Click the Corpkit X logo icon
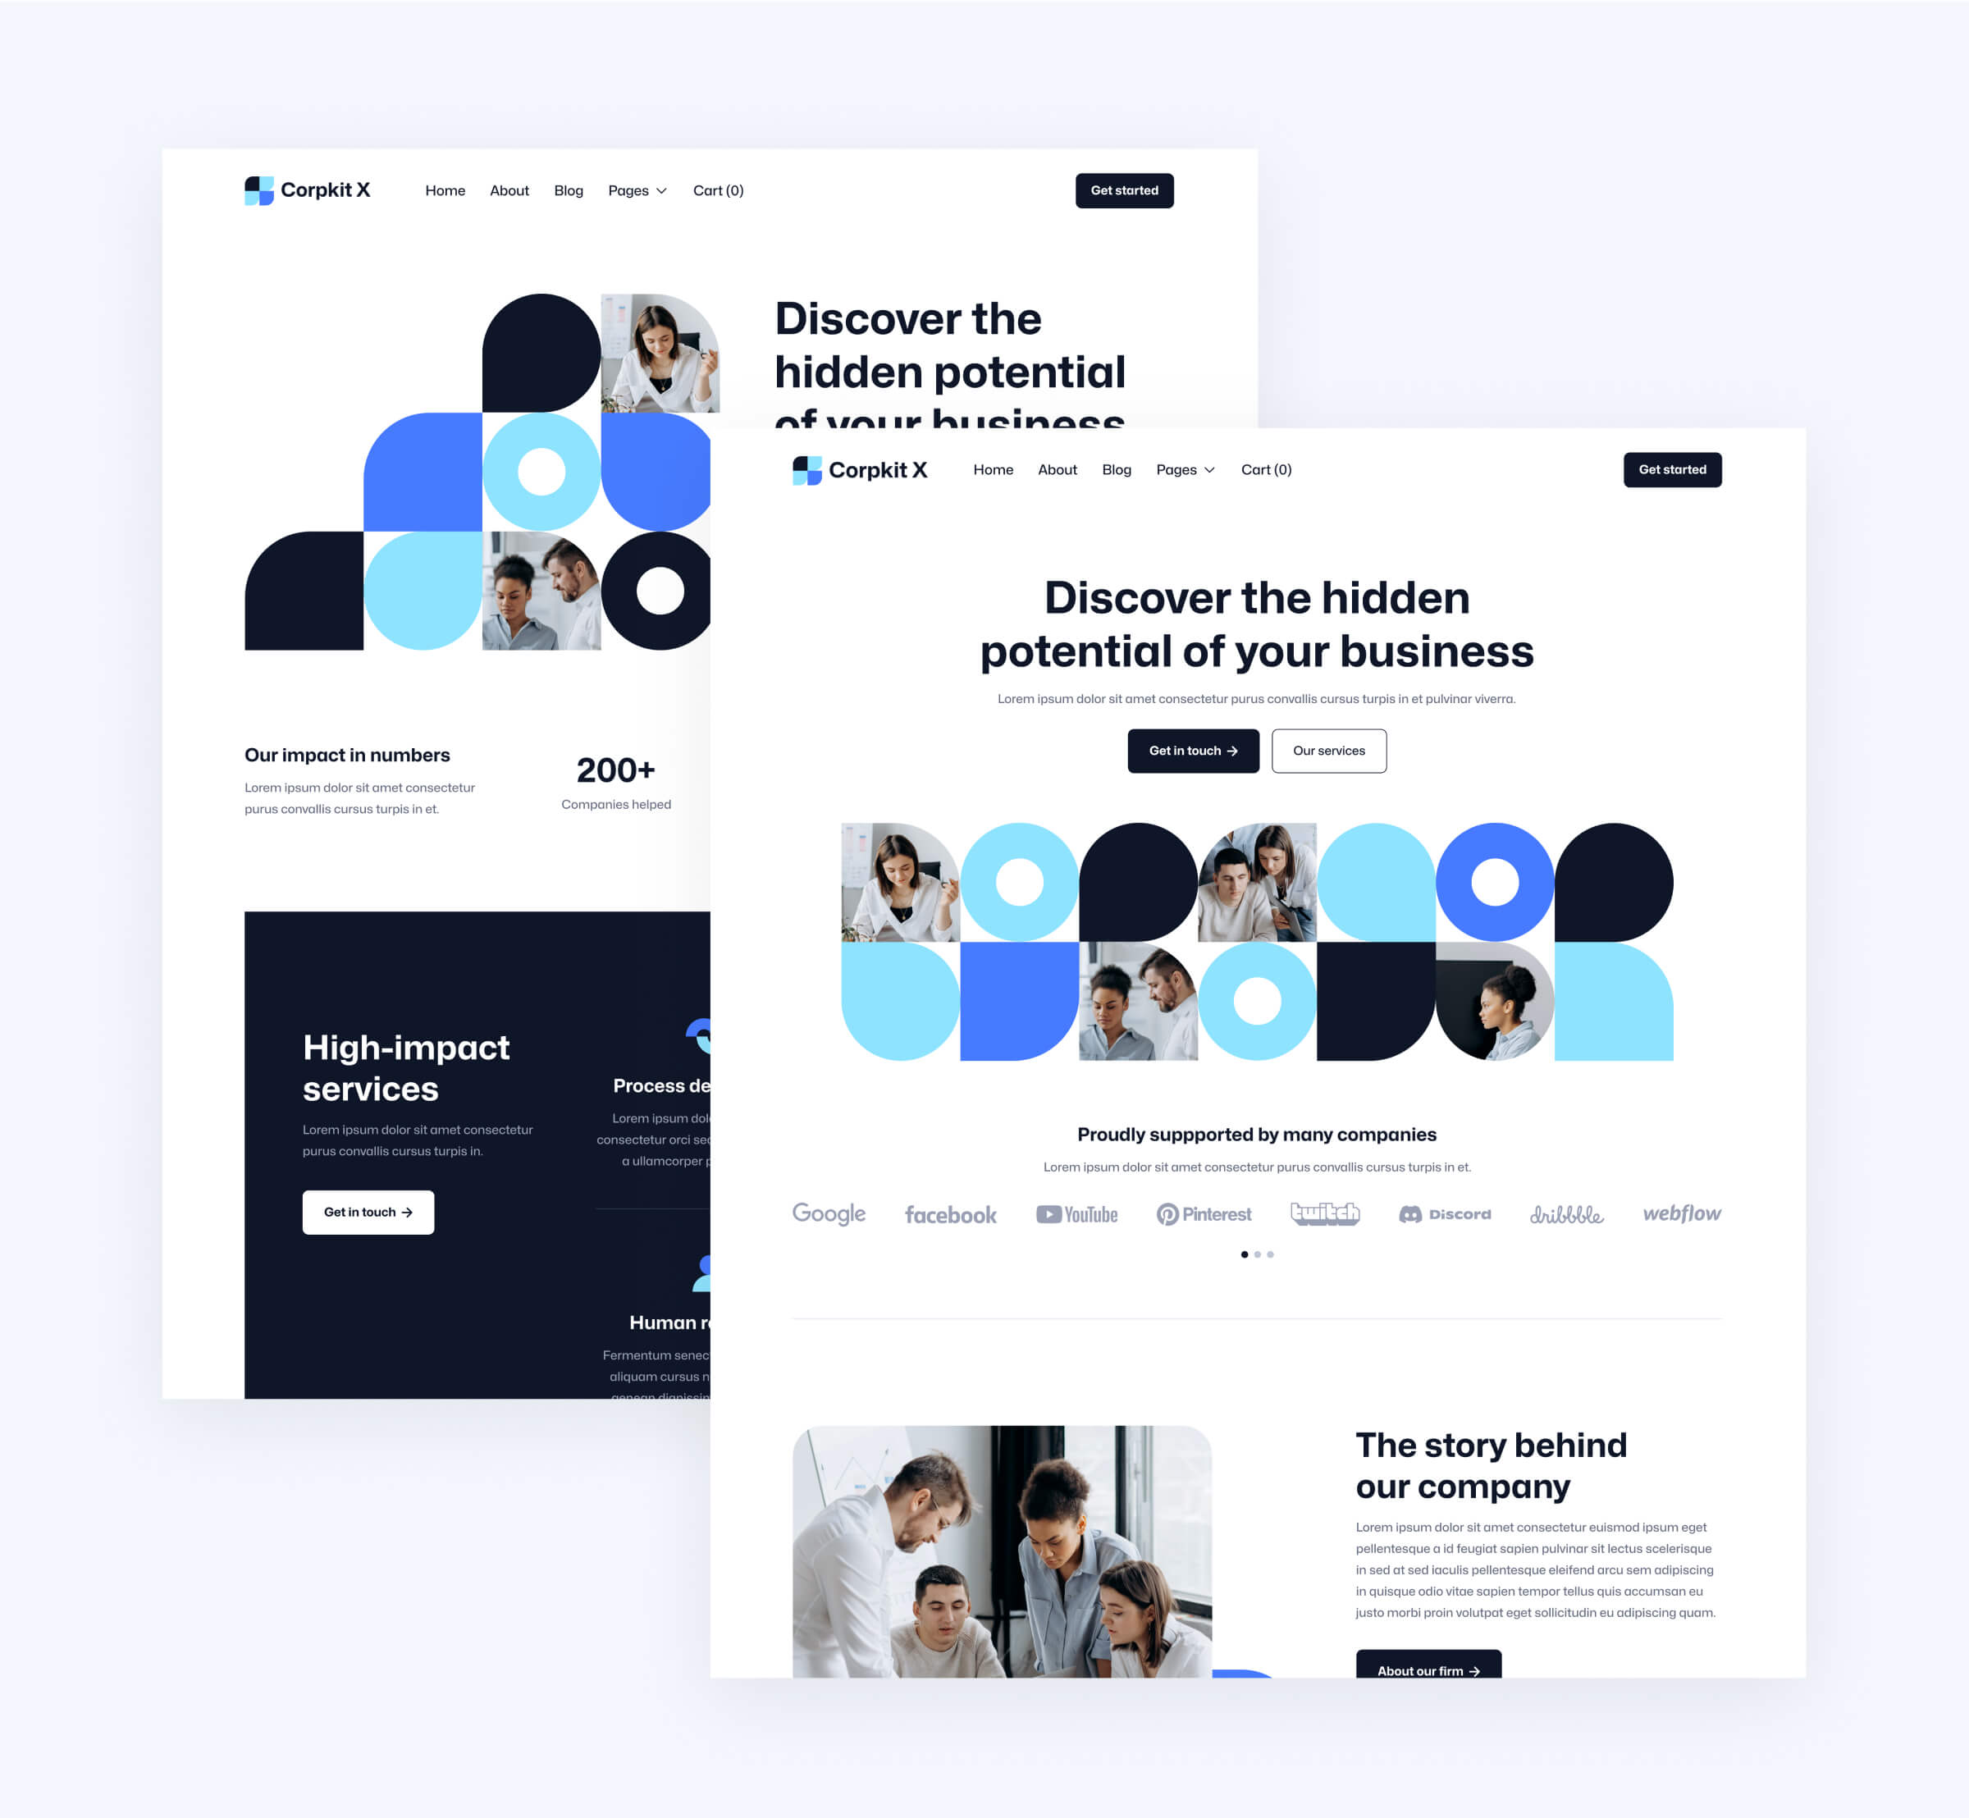Image resolution: width=1969 pixels, height=1818 pixels. point(254,189)
